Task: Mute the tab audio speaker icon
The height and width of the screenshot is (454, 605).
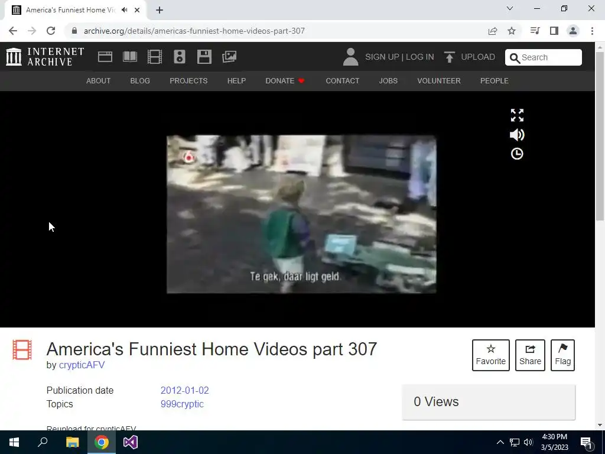Action: (124, 10)
